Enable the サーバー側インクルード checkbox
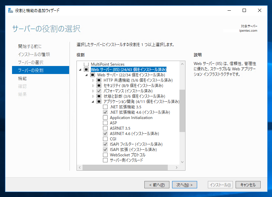 [105, 160]
